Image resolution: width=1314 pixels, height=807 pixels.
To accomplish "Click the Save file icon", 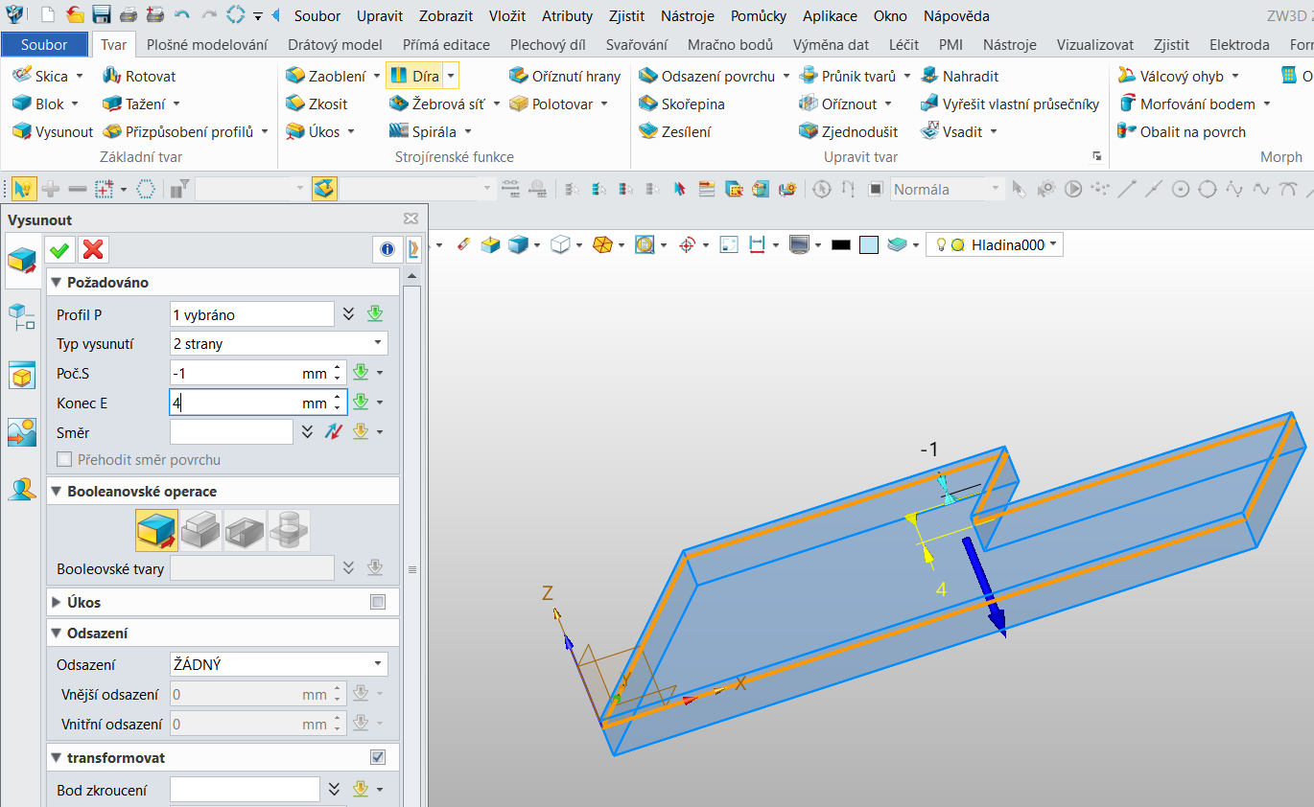I will (x=102, y=15).
